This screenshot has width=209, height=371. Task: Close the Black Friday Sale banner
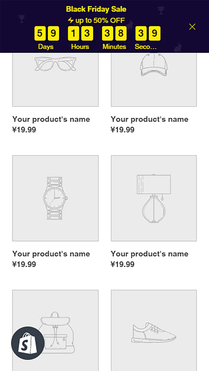[x=192, y=27]
